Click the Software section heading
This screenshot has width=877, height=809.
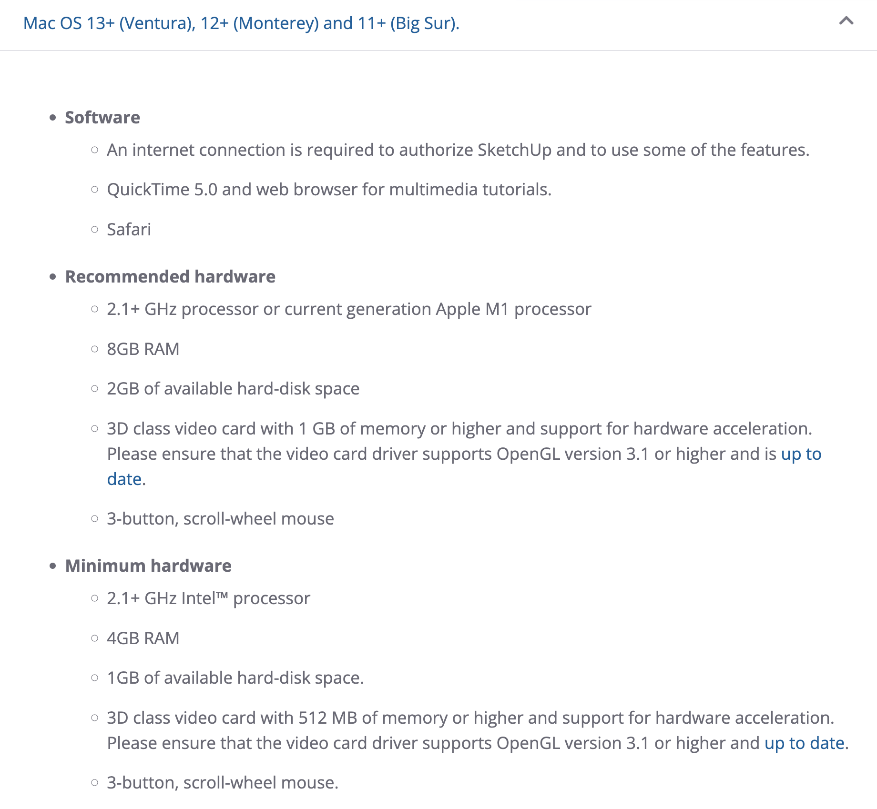102,118
